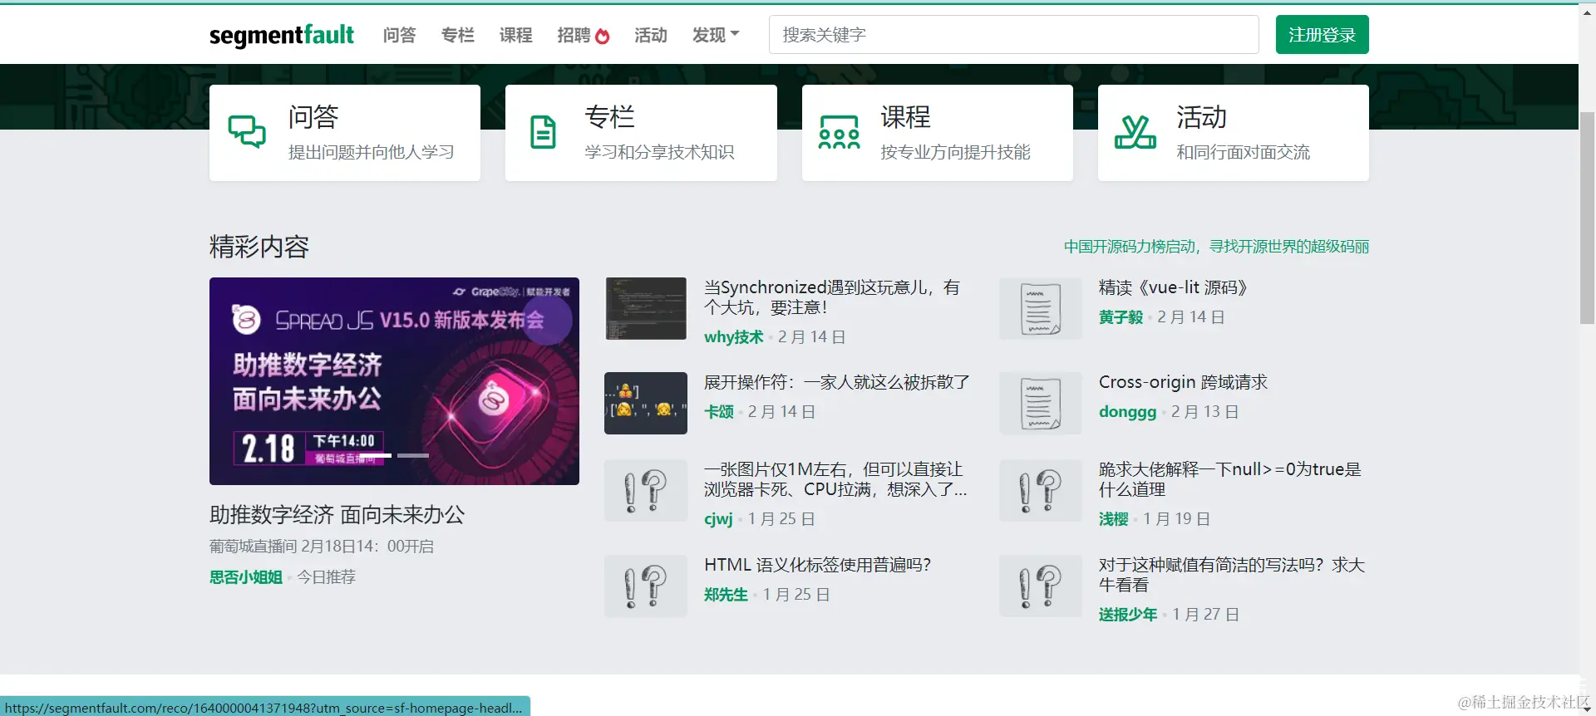Click the 课程 classroom icon
The width and height of the screenshot is (1596, 716).
pyautogui.click(x=839, y=132)
